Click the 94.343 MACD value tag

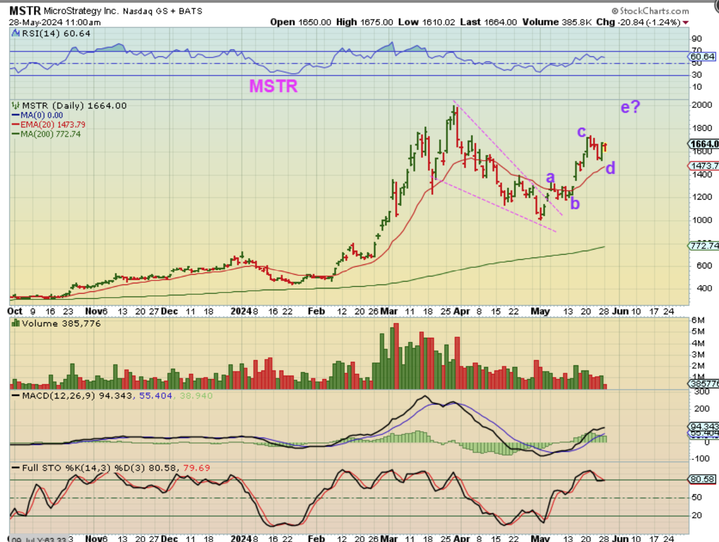pos(704,427)
